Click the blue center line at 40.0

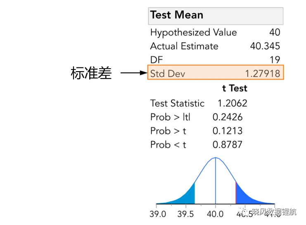(216, 181)
